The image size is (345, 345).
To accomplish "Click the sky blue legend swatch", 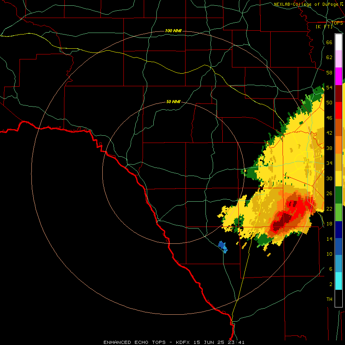I will click(x=338, y=264).
